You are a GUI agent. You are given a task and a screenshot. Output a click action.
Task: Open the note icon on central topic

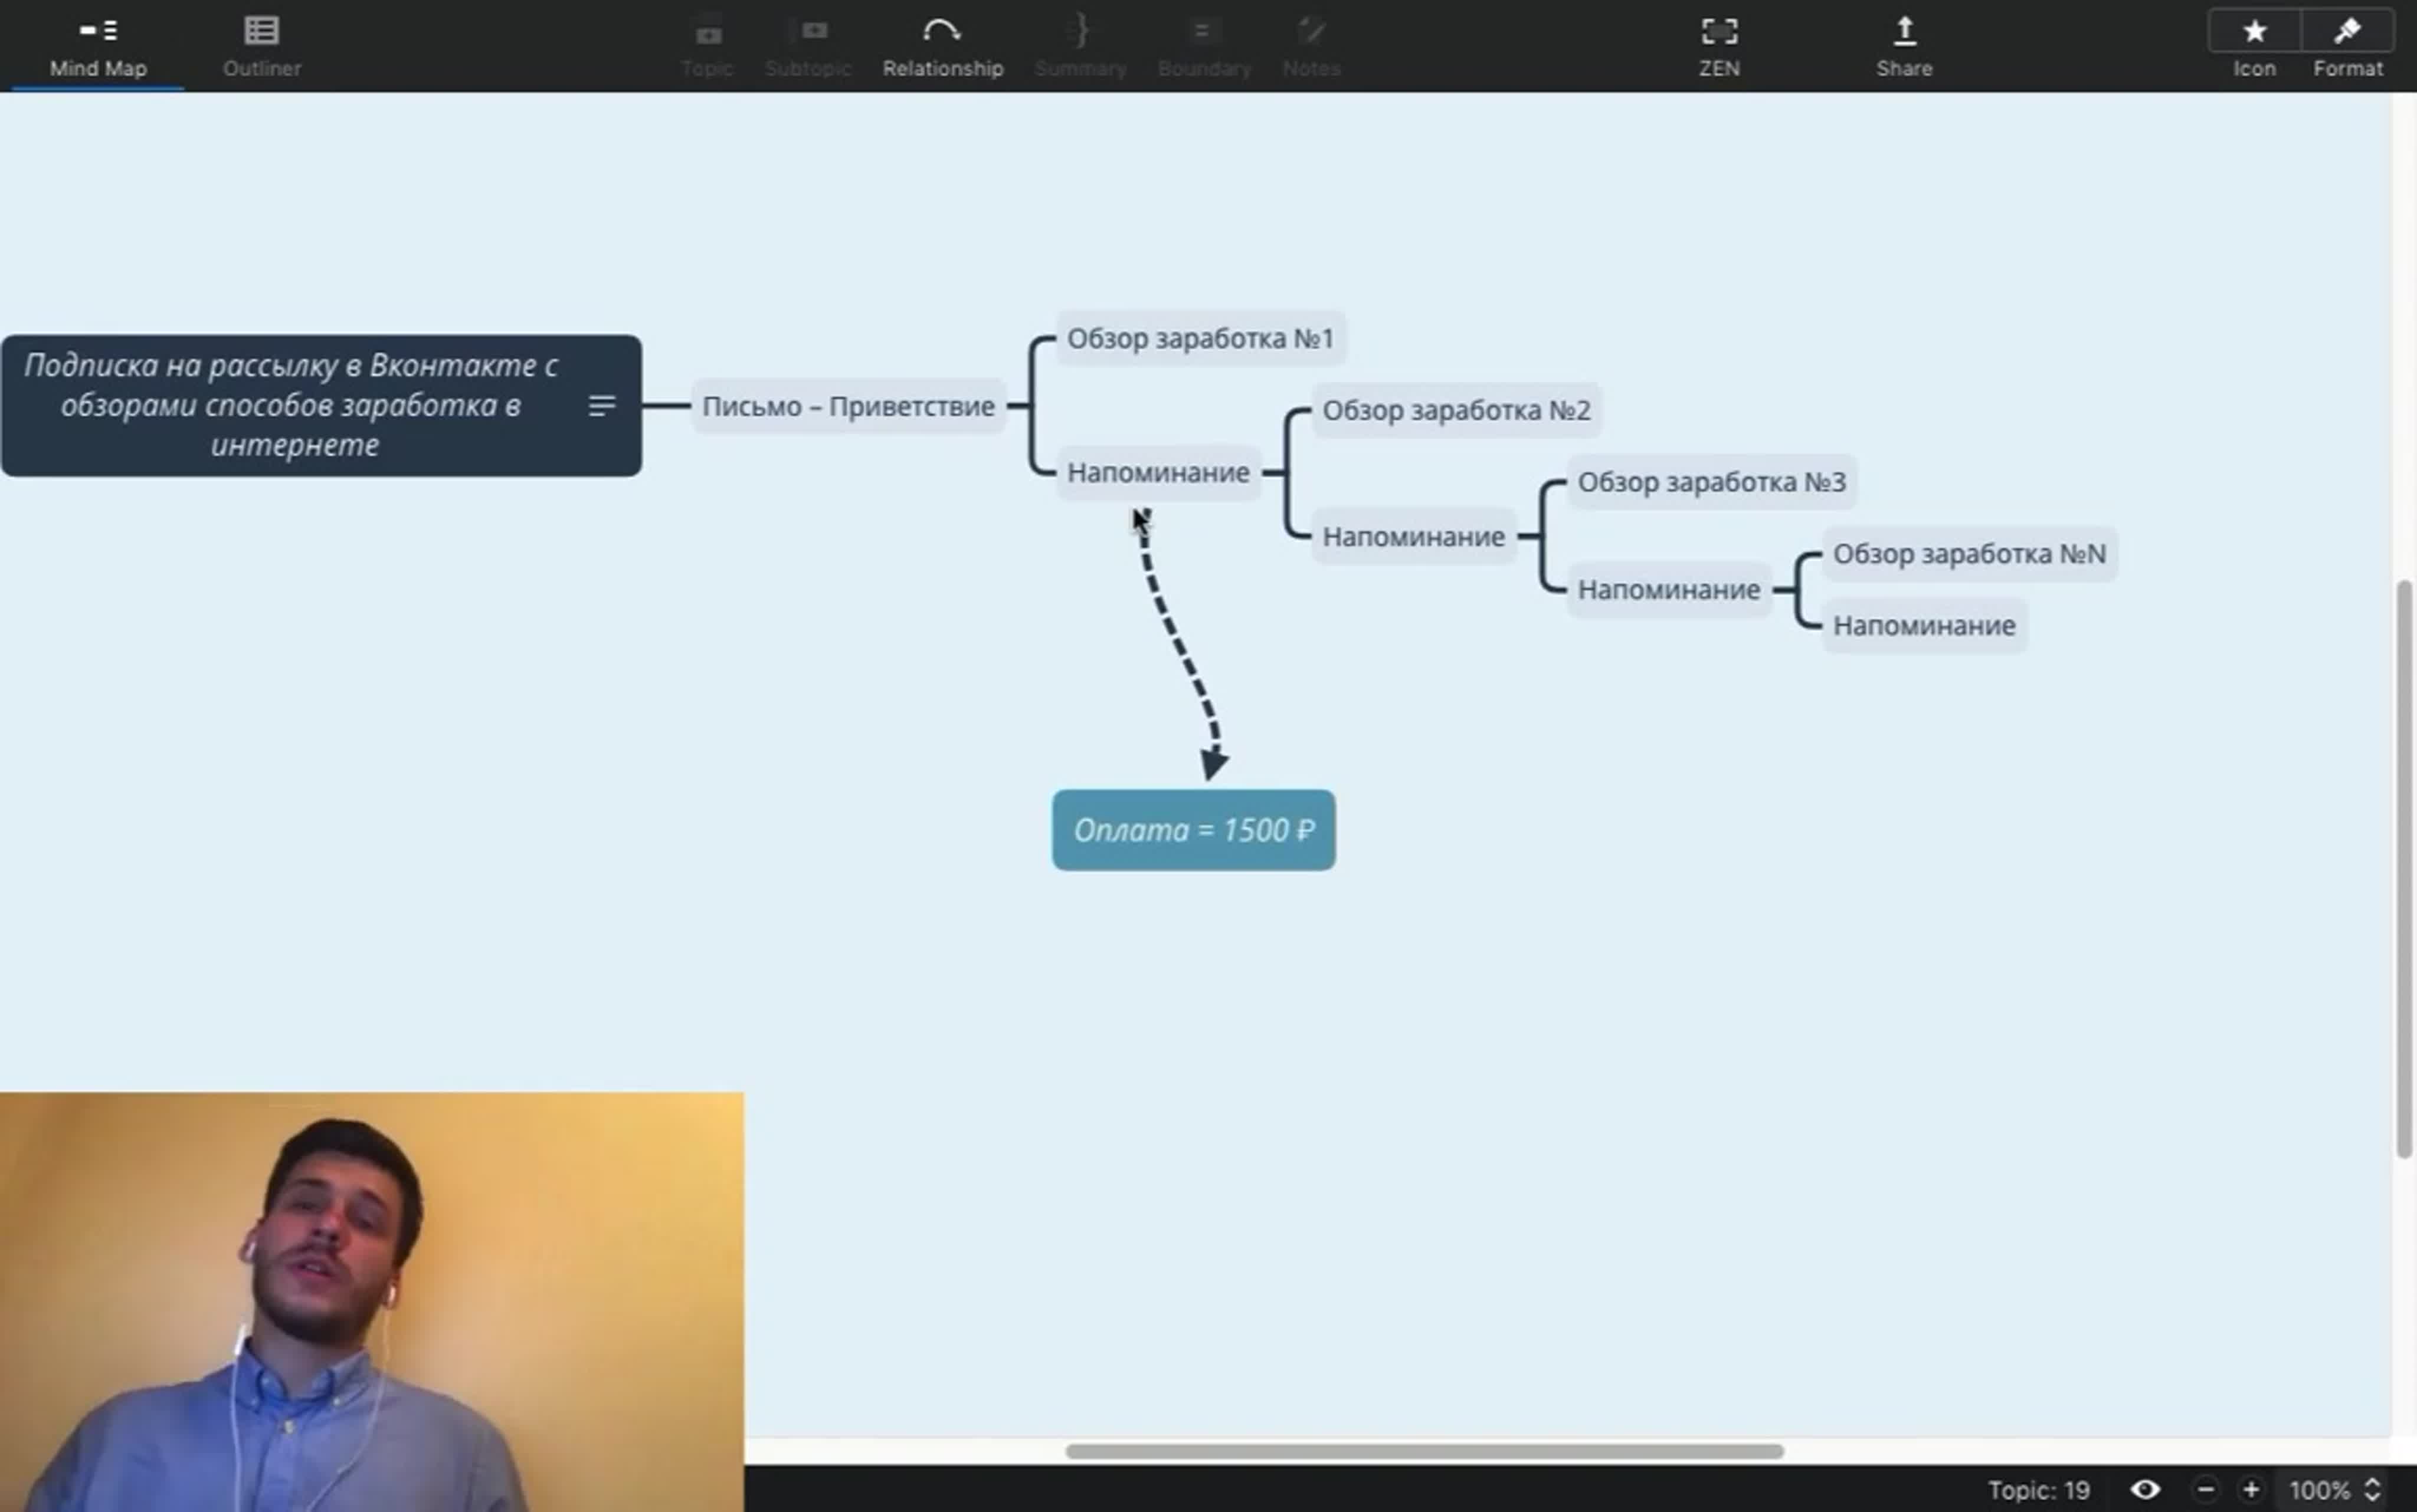click(601, 406)
